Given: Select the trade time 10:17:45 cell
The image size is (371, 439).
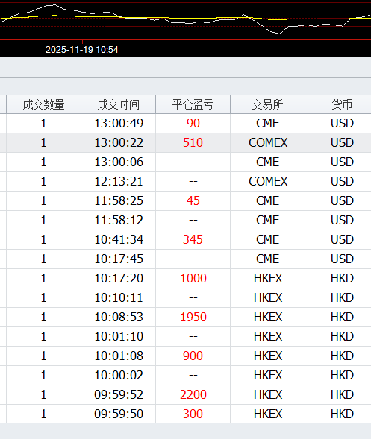Looking at the screenshot, I should coord(119,259).
